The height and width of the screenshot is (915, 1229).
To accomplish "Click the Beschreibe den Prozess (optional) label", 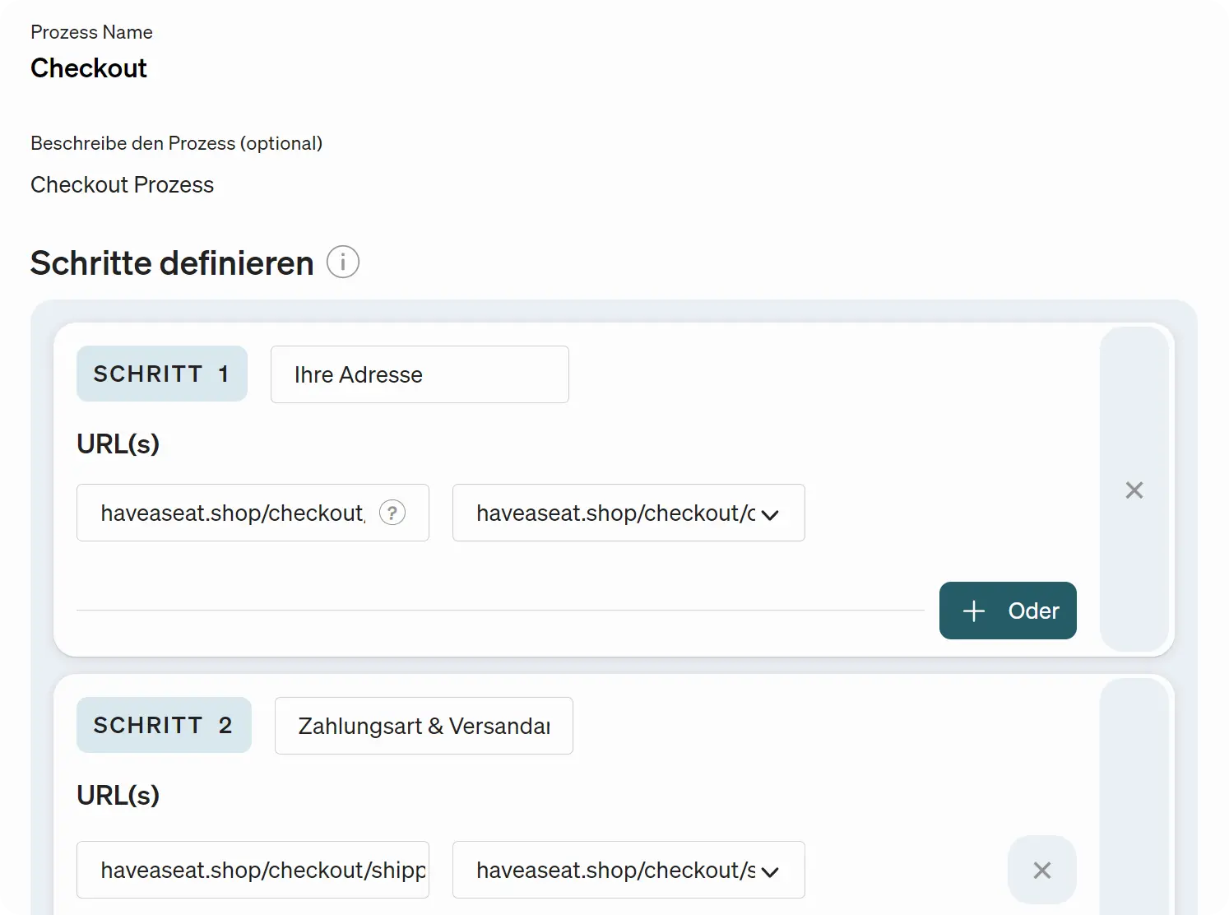I will (x=176, y=143).
